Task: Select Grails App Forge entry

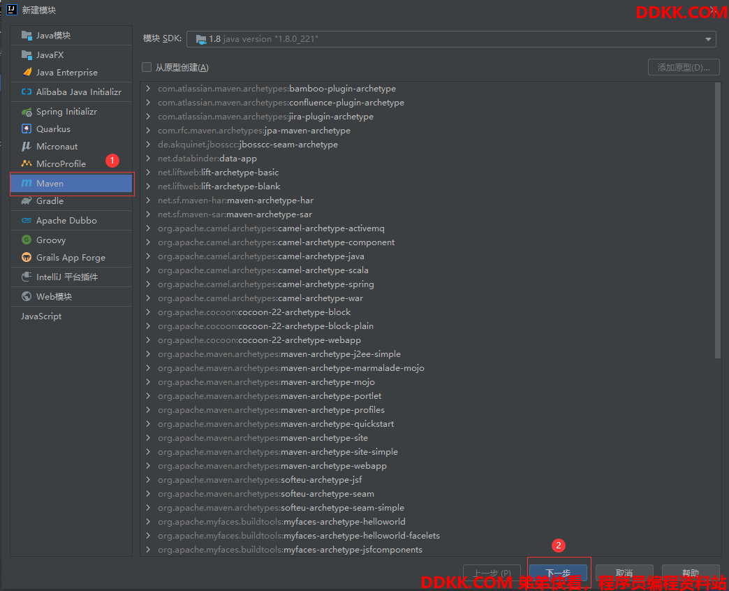Action: click(71, 257)
